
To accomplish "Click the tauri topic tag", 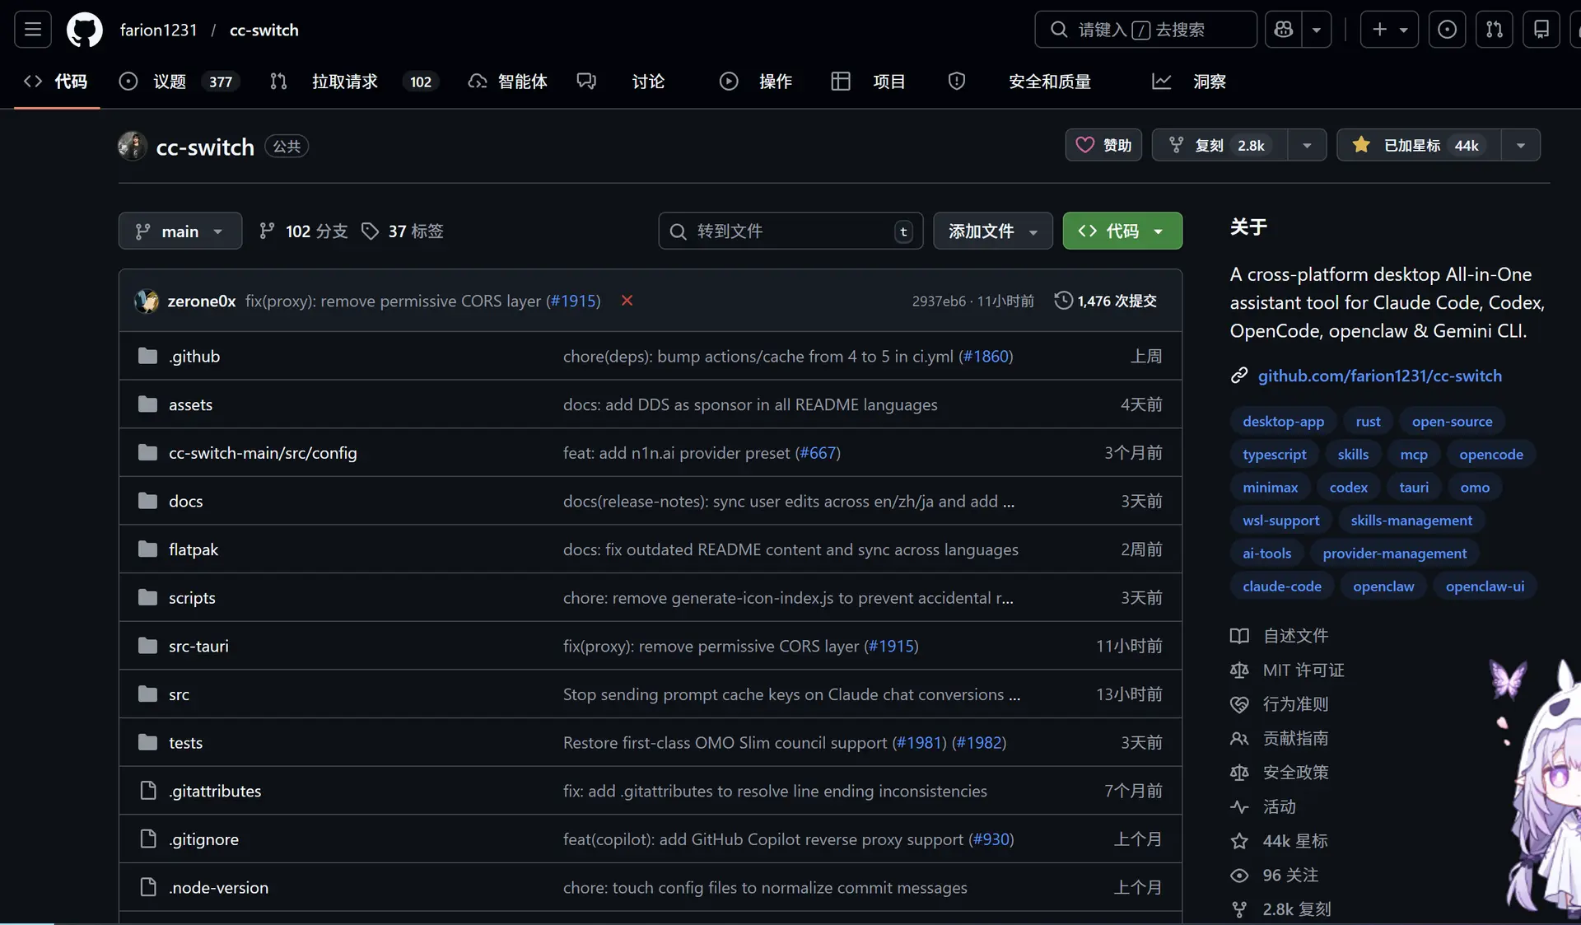I will click(1414, 487).
